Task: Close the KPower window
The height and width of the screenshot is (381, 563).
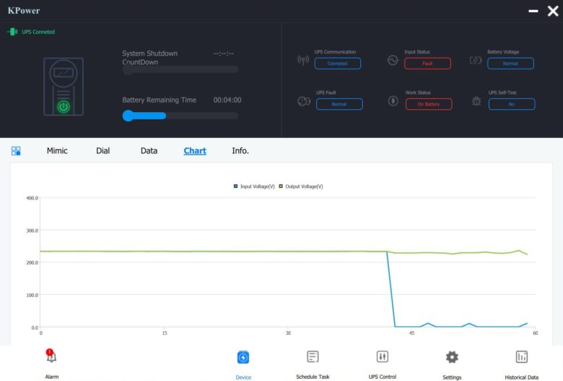Action: pyautogui.click(x=553, y=11)
